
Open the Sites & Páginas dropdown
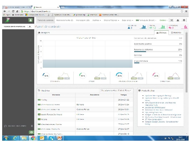point(111,20)
